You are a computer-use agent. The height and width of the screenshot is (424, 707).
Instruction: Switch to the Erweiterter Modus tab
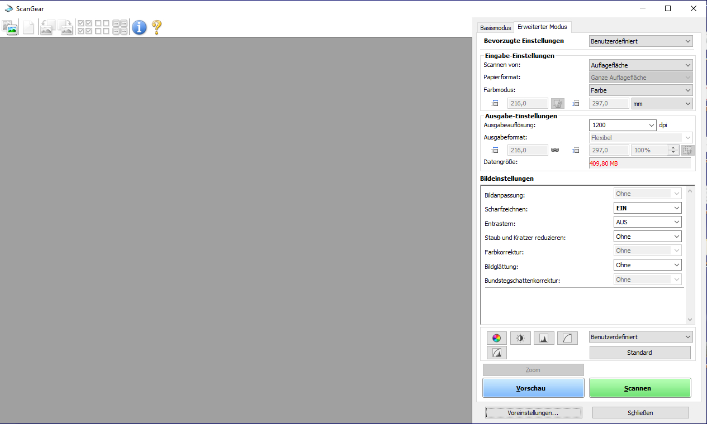pyautogui.click(x=542, y=27)
